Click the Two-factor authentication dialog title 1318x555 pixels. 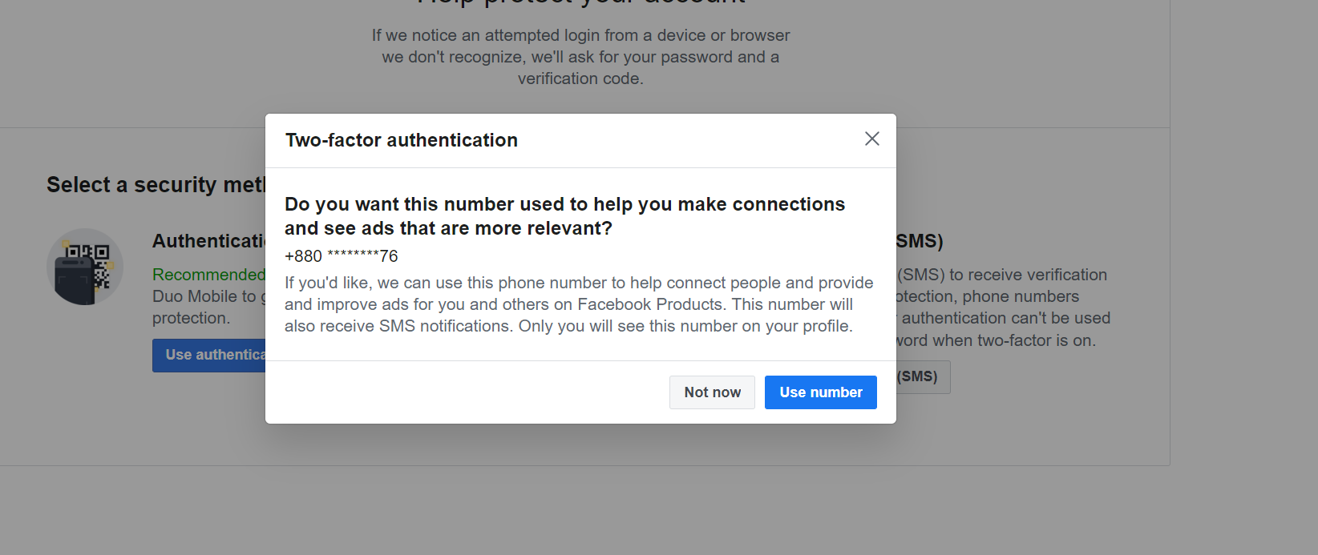click(x=402, y=140)
